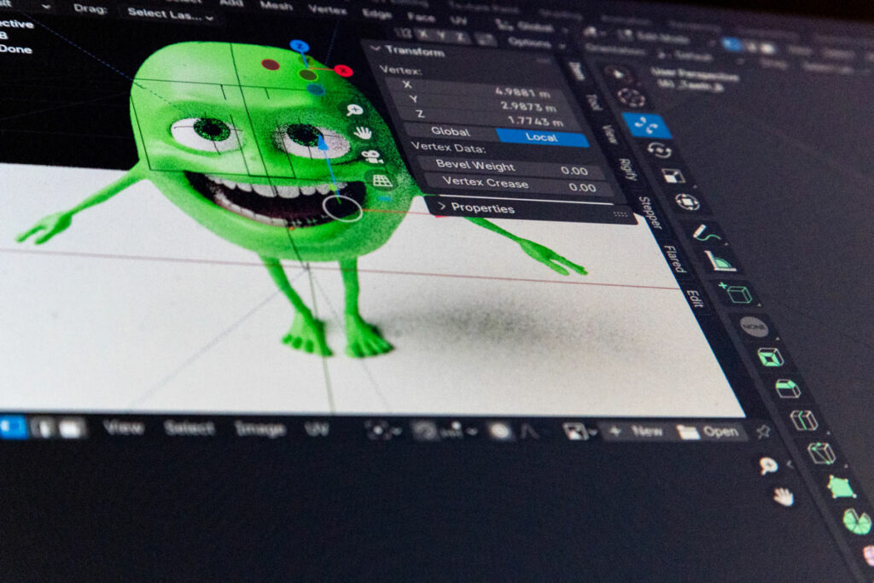The width and height of the screenshot is (874, 583).
Task: Switch vertex coordinates to Global
Action: 451,131
